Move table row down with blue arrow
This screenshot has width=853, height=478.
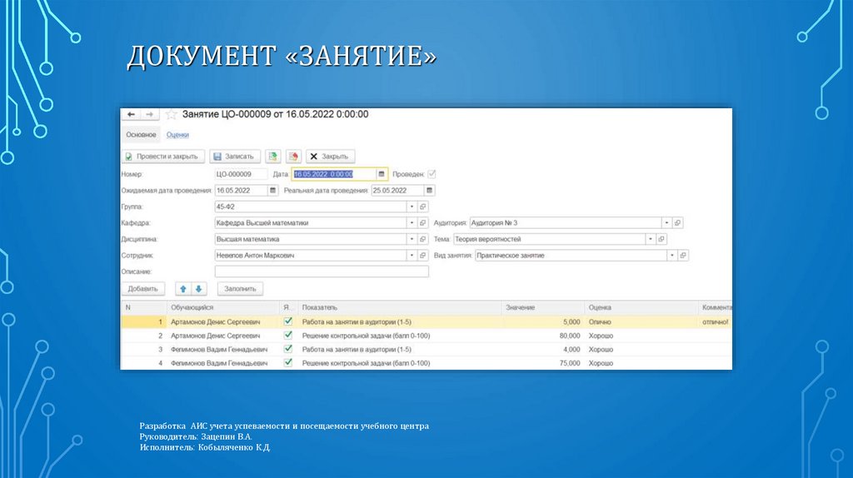198,289
